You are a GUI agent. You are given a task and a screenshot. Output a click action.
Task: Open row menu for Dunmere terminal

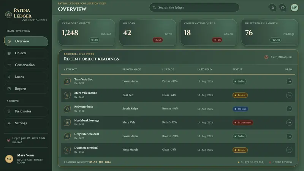[x=289, y=150]
